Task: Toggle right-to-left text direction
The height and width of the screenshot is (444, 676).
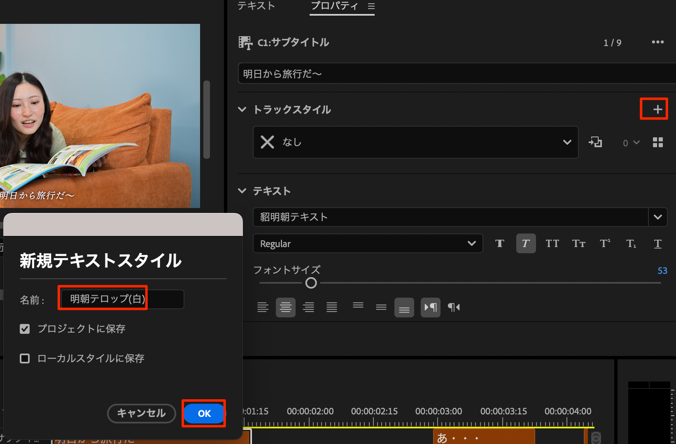Action: (454, 308)
